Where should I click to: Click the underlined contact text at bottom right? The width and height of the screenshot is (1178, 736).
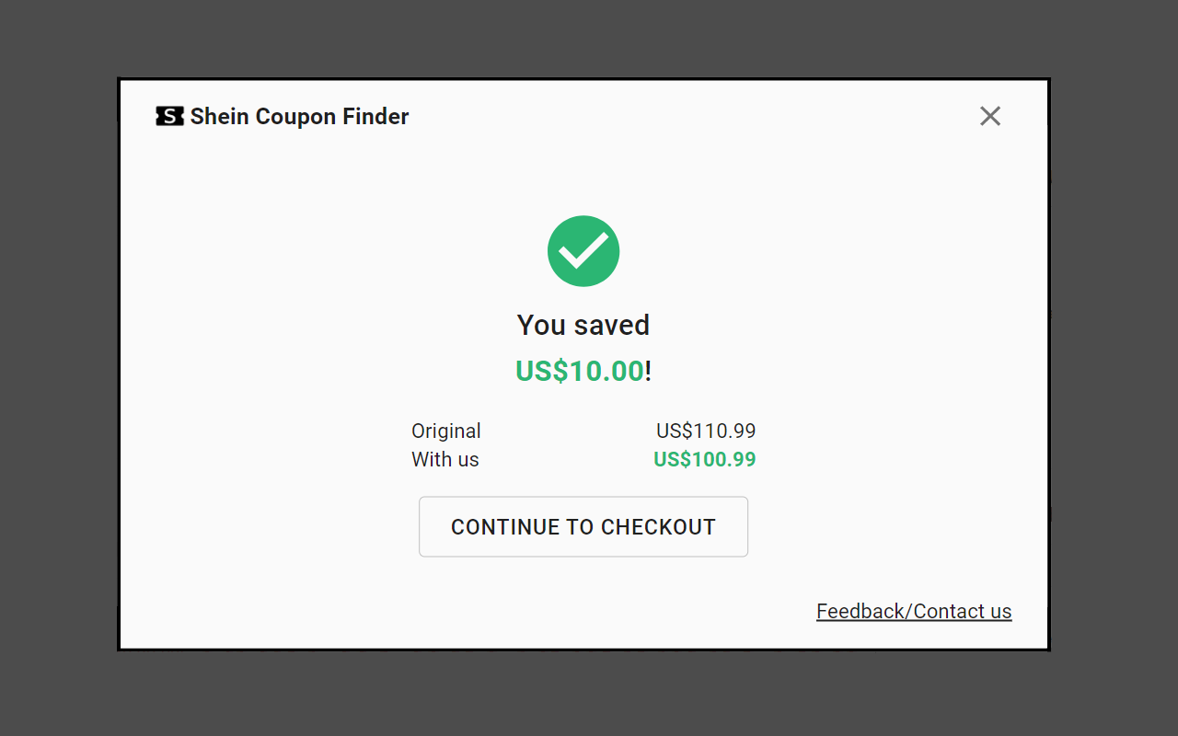pyautogui.click(x=913, y=611)
